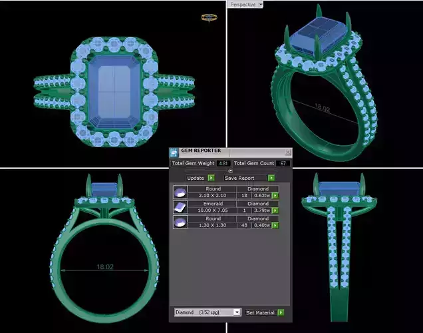Viewport: 423px width, 333px height.
Task: Click the quantity cell showing 18
Action: [x=244, y=196]
